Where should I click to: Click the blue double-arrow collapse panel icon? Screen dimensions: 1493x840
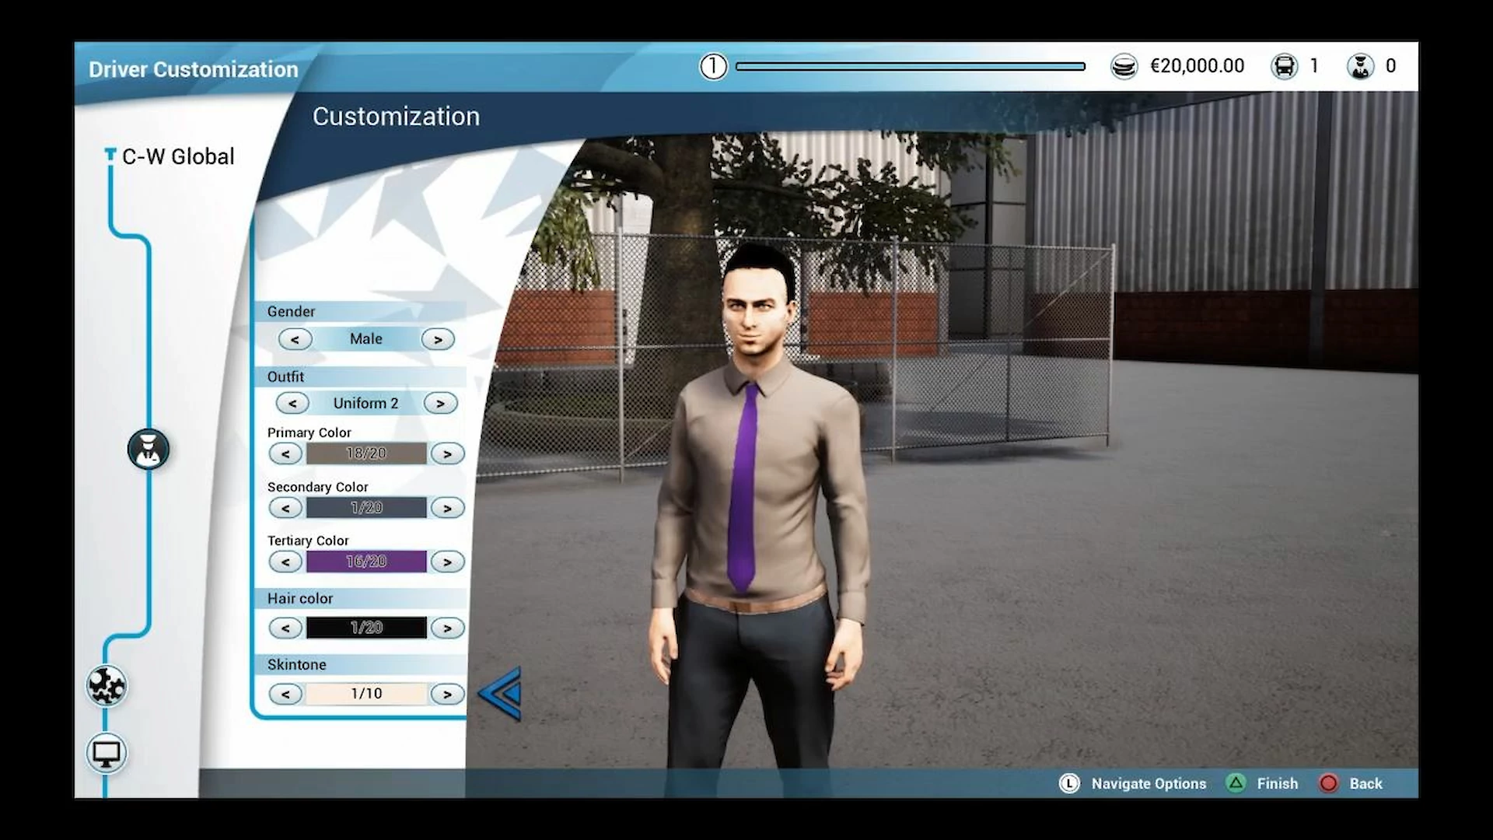tap(500, 694)
